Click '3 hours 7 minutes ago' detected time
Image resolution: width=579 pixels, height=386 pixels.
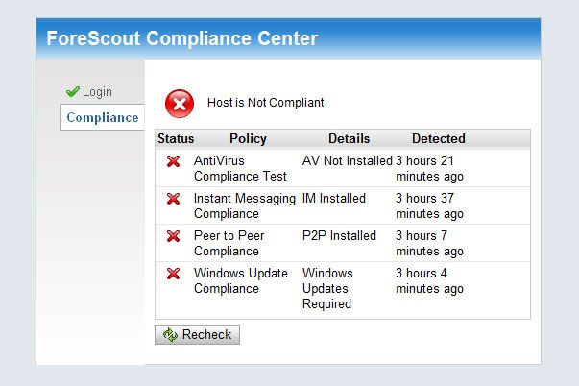pos(429,244)
